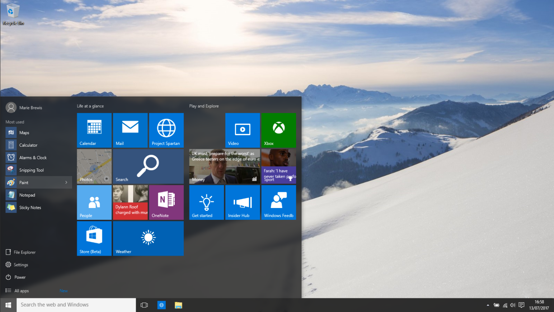
Task: Open the Windows Feedback tile
Action: (279, 202)
